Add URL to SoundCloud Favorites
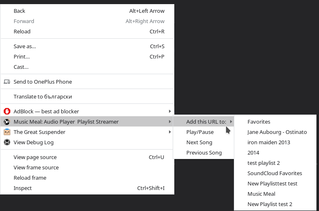 pos(275,173)
